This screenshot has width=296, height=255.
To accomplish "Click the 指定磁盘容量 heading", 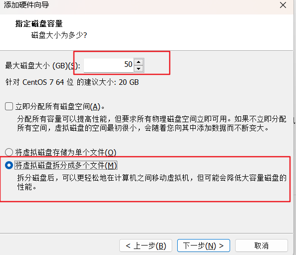I will tap(39, 24).
